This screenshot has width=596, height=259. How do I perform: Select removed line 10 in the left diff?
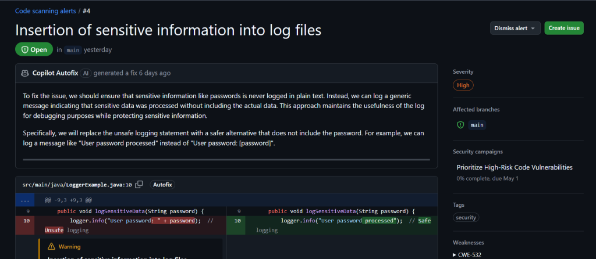pyautogui.click(x=26, y=220)
